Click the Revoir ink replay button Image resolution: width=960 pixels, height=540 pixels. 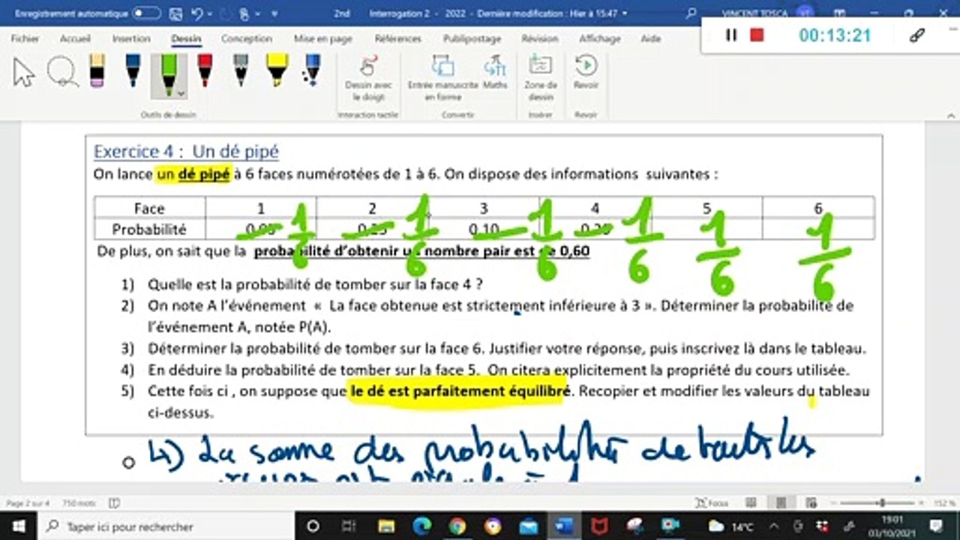pyautogui.click(x=586, y=73)
